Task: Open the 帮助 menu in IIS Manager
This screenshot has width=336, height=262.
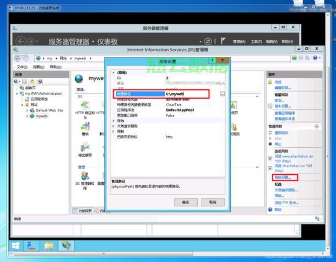Action: click(x=56, y=67)
